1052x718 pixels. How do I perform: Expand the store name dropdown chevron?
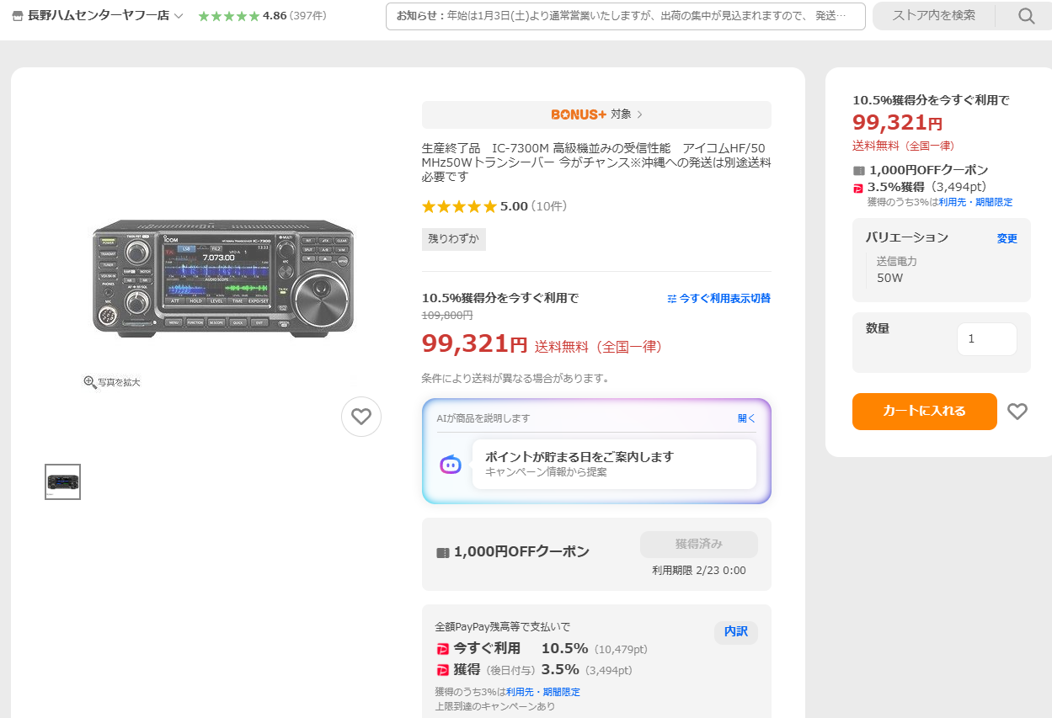(179, 16)
